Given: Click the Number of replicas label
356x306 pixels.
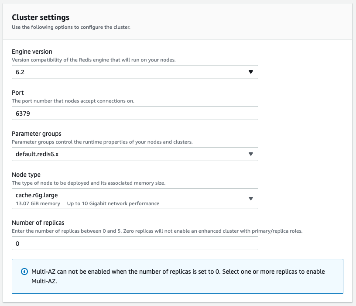Looking at the screenshot, I should [x=38, y=223].
